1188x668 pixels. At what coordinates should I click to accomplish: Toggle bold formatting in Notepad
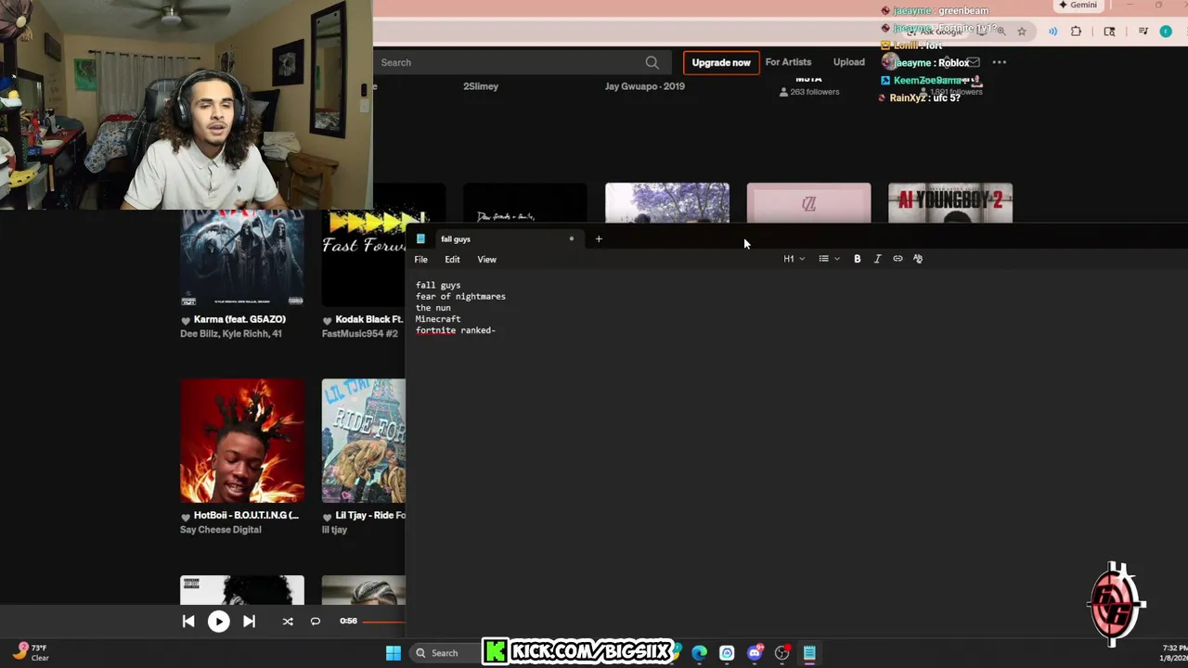[857, 259]
